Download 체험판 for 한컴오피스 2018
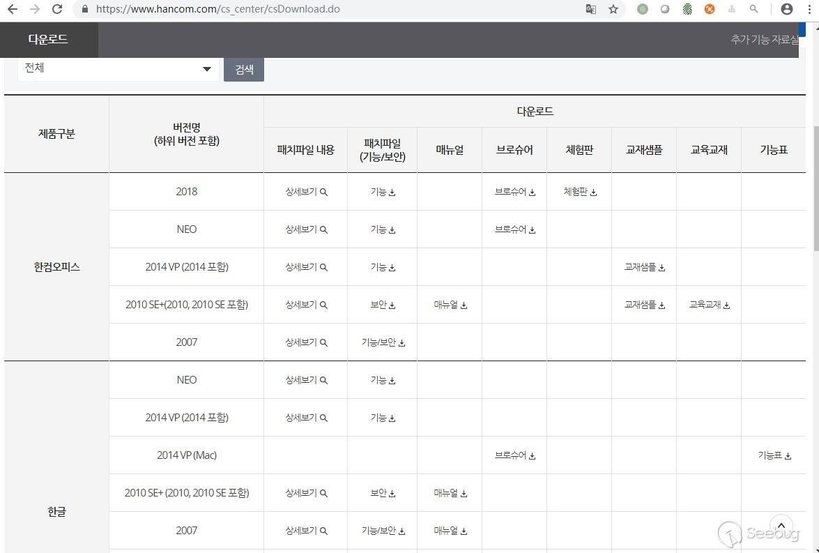 click(x=580, y=192)
